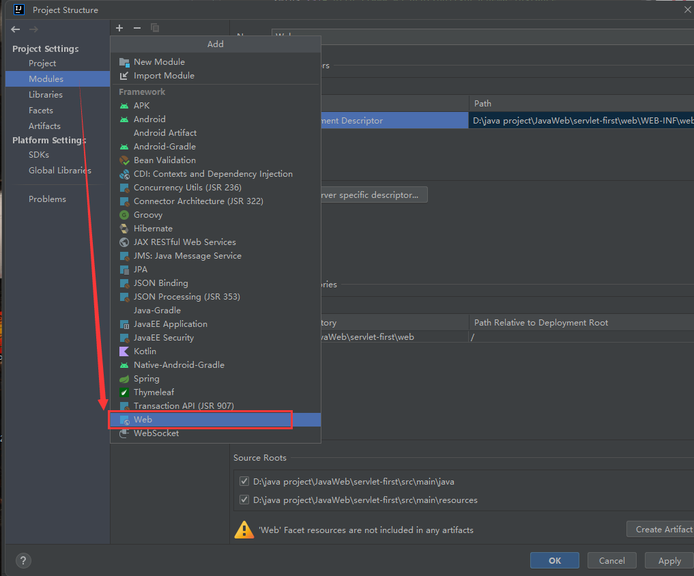
Task: Click the help question mark icon
Action: point(23,561)
